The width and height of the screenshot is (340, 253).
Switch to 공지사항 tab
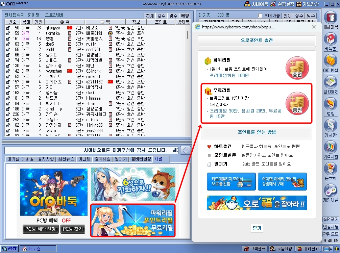point(46,159)
